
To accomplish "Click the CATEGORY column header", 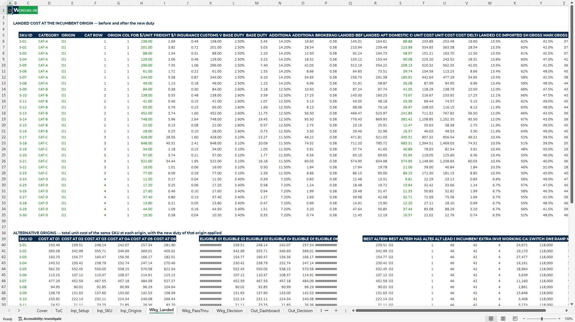I will tap(49, 35).
